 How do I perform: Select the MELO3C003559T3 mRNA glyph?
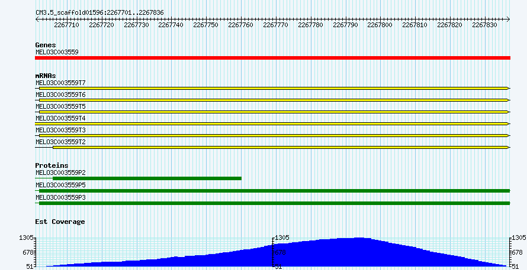(x=272, y=135)
